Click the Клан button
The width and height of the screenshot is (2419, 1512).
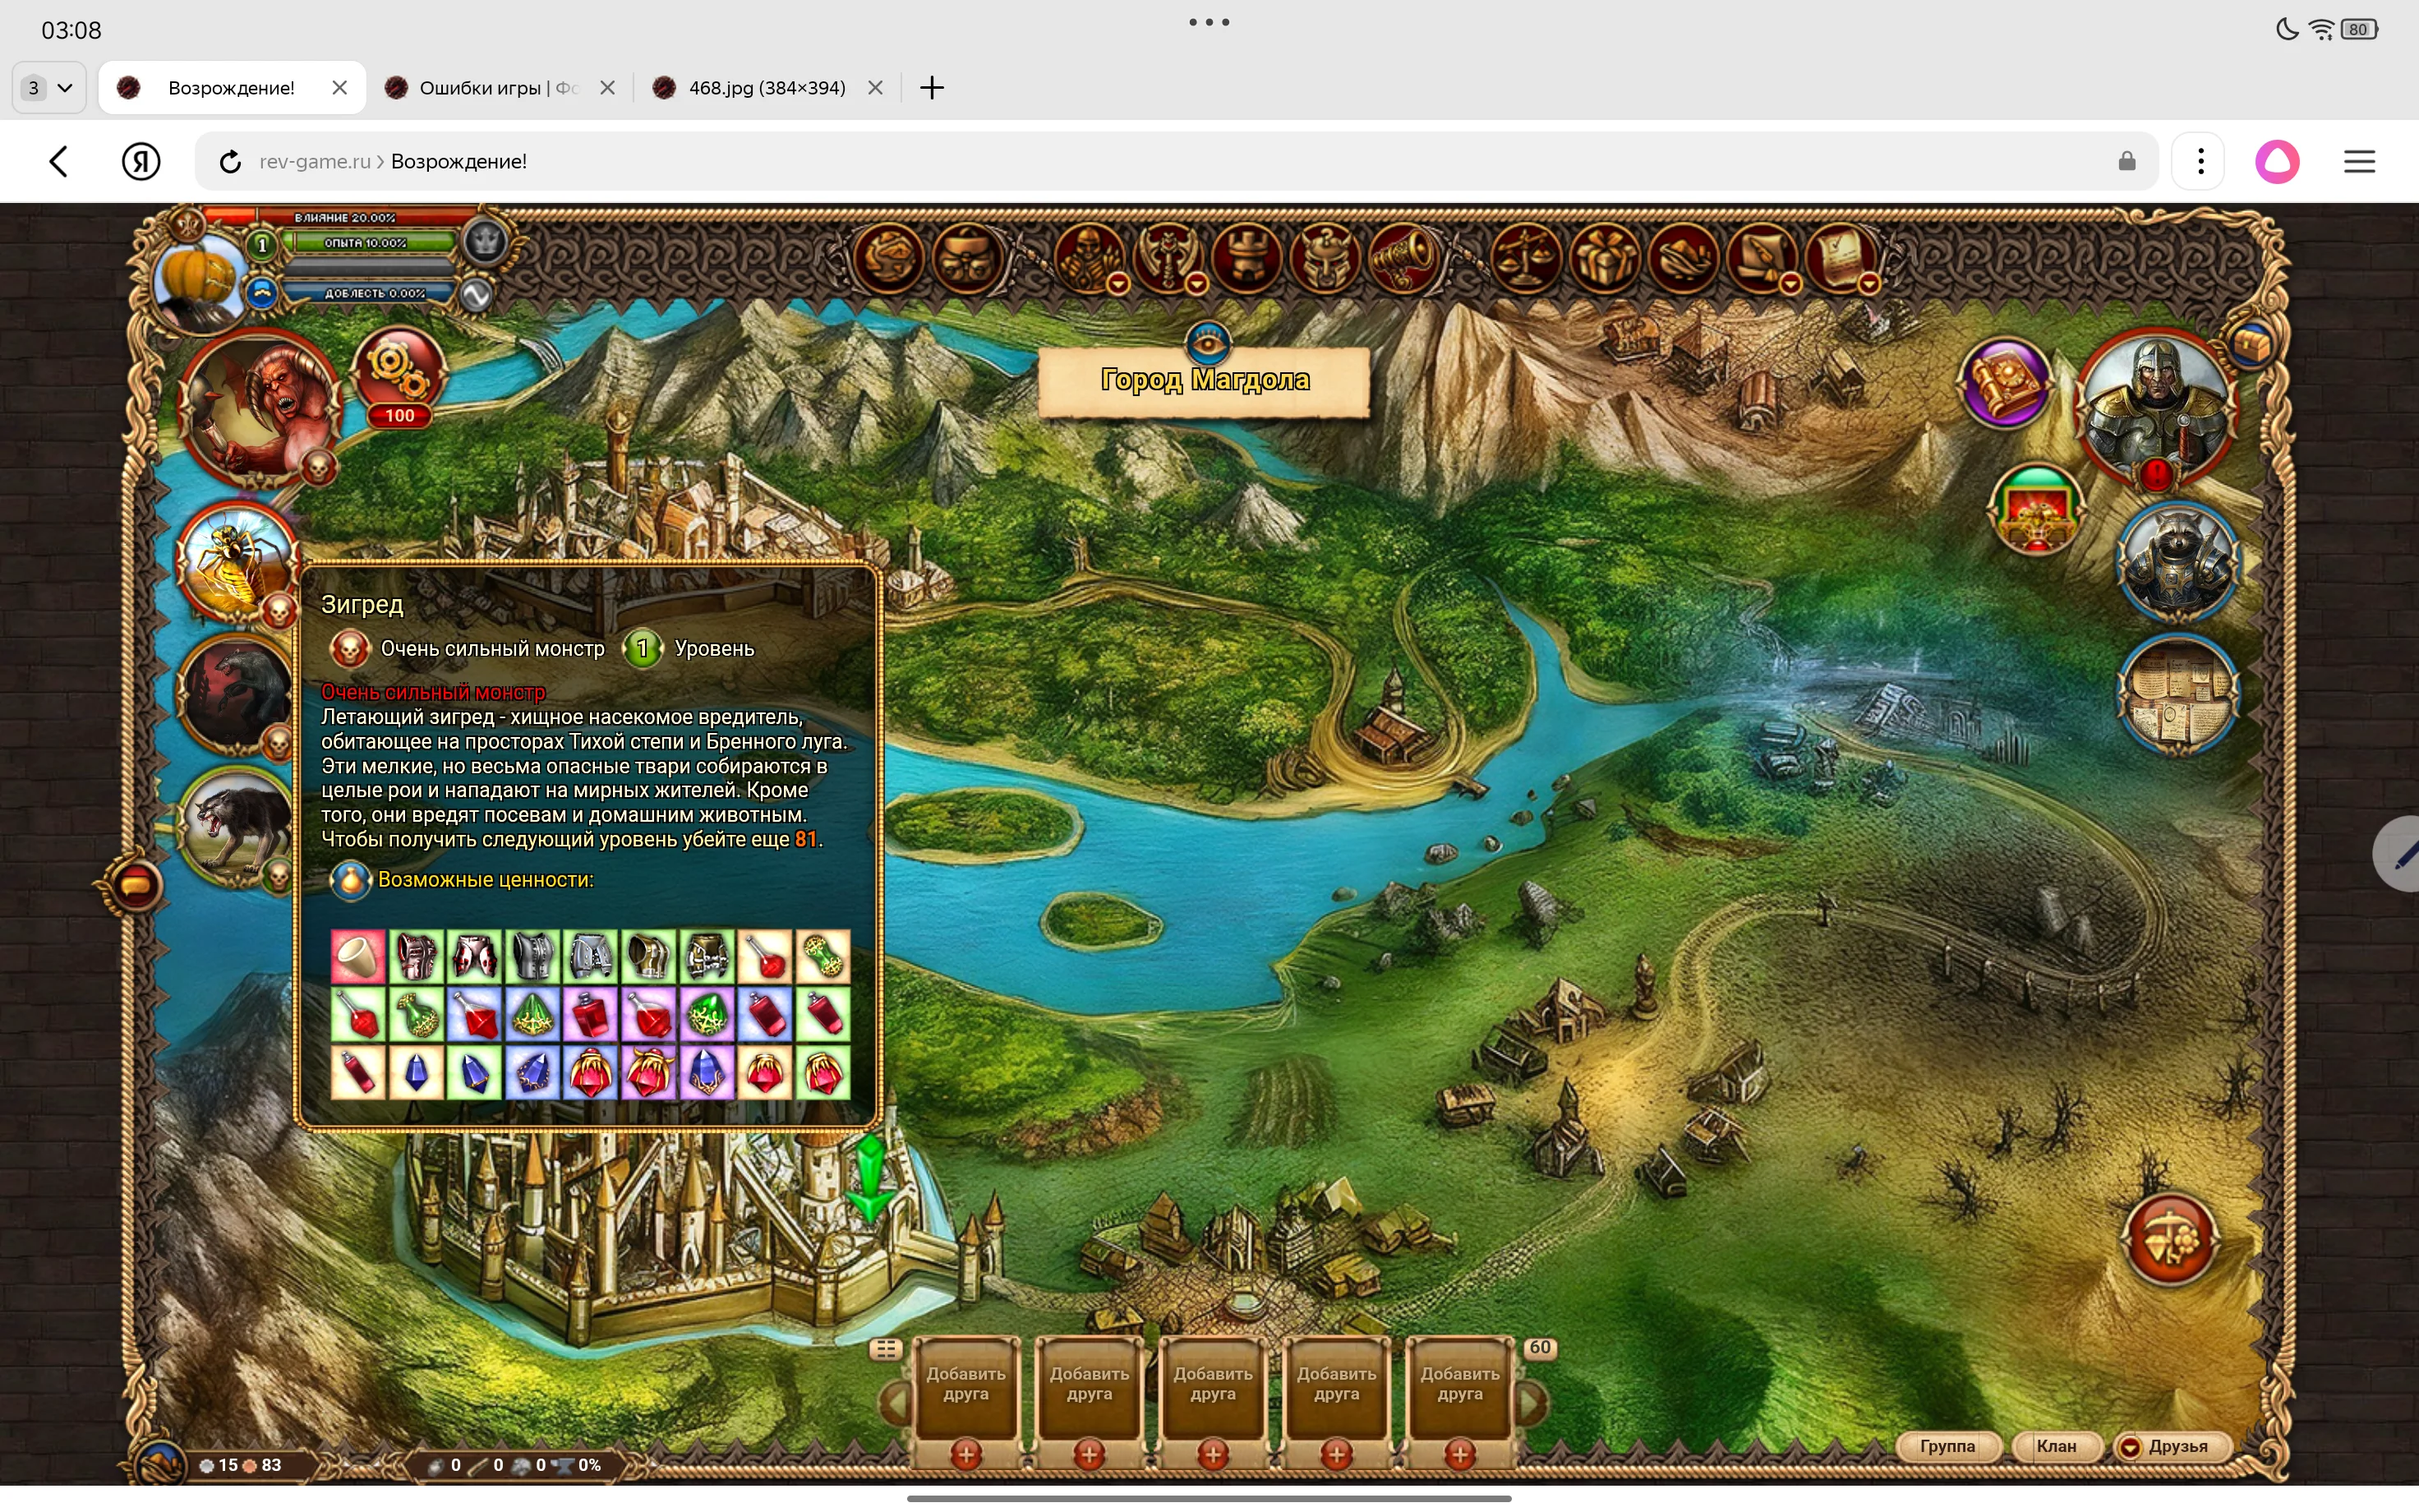pos(2055,1446)
